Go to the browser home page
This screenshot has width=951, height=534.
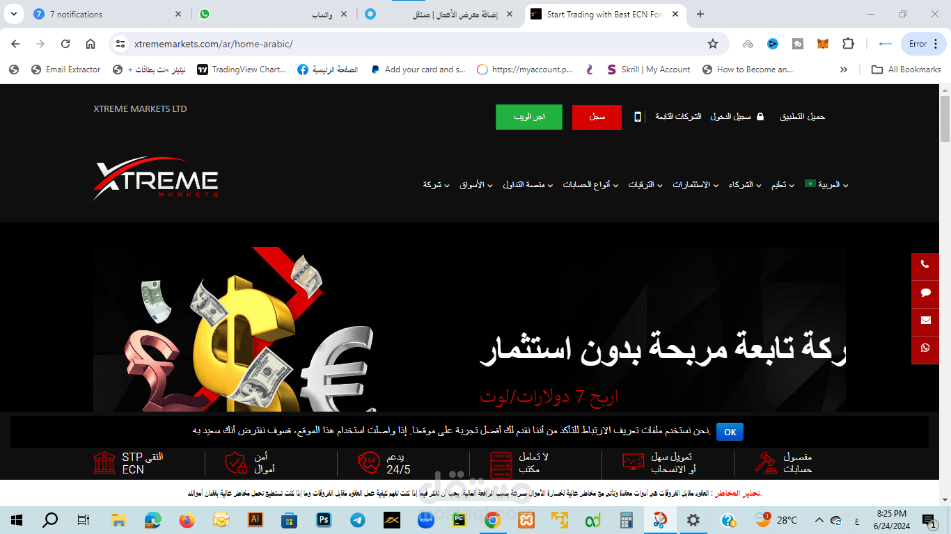(91, 44)
